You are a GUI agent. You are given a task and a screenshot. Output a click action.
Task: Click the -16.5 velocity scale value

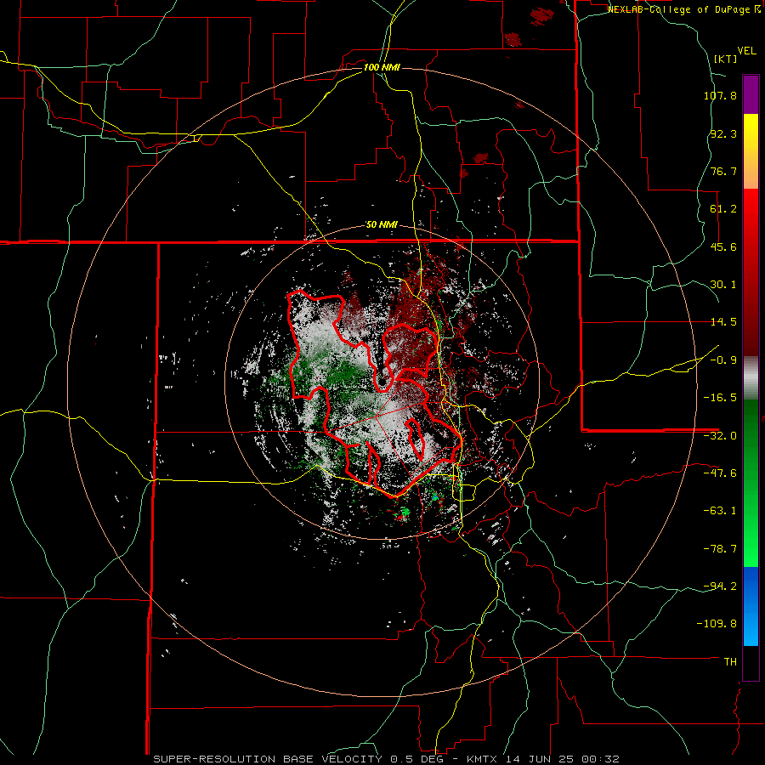coord(720,398)
